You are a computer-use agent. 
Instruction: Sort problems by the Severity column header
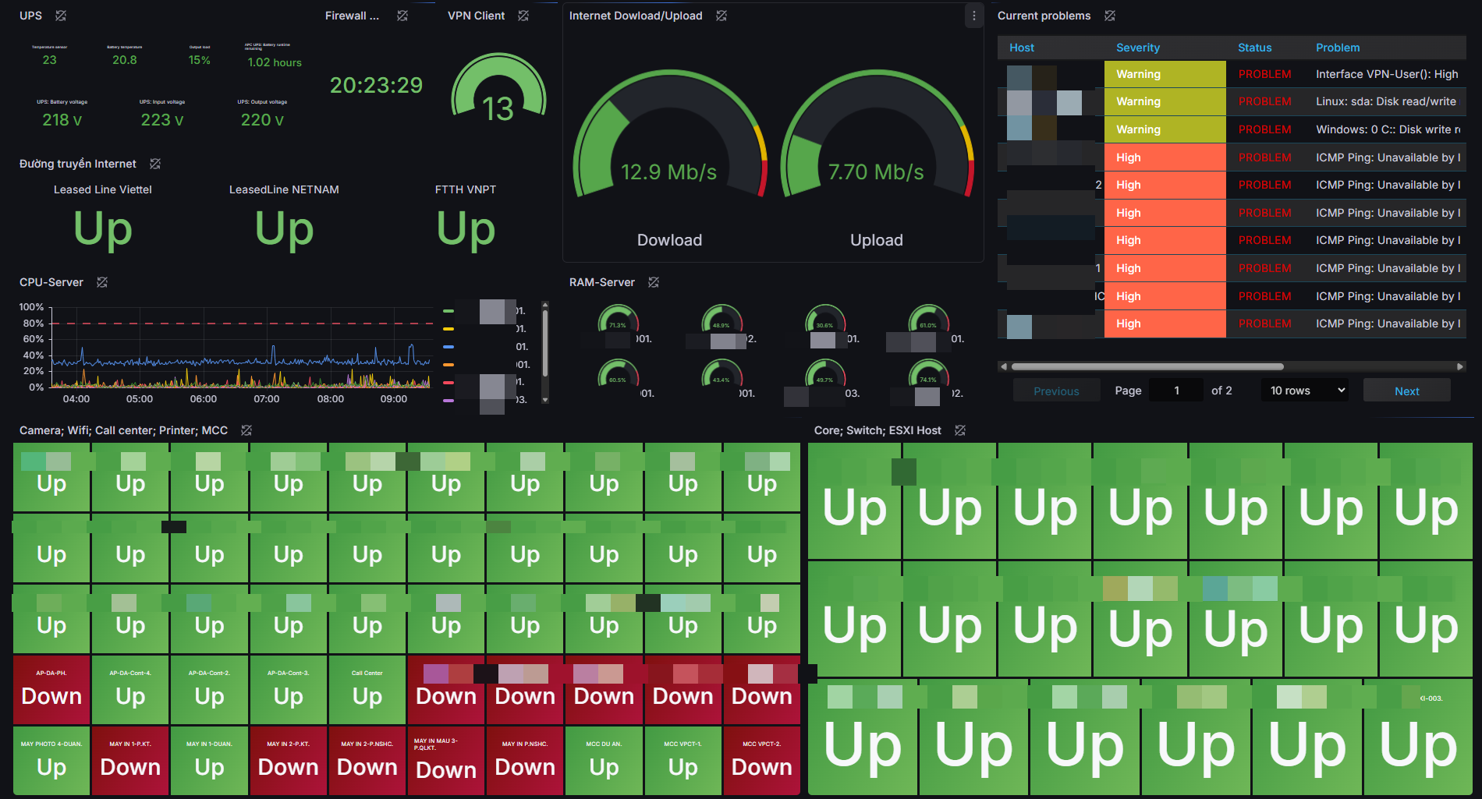coord(1137,48)
